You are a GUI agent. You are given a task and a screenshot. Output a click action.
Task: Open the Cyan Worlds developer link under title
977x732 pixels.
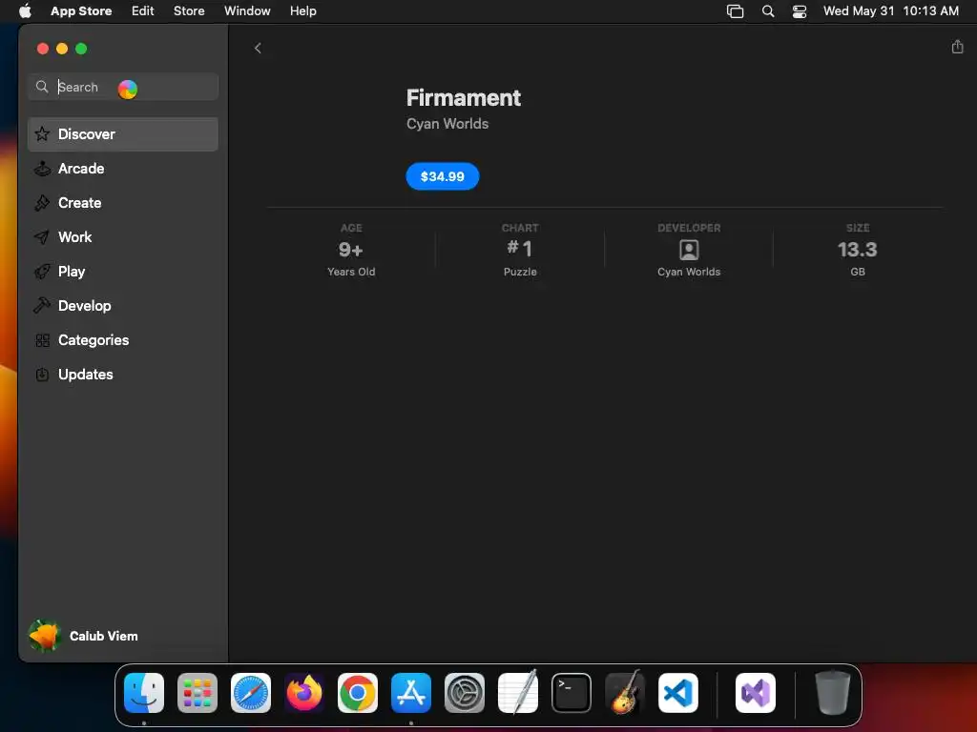tap(447, 124)
